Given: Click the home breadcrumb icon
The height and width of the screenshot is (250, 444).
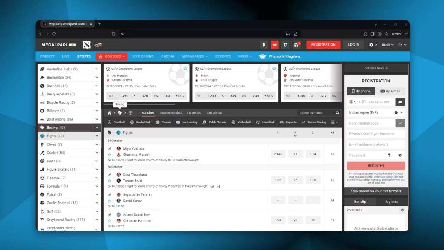Looking at the screenshot, I should tap(109, 113).
